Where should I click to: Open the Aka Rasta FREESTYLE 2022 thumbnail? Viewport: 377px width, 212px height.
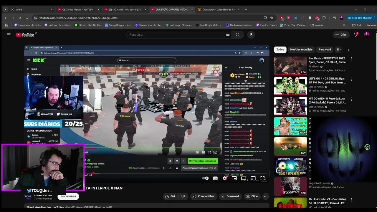(290, 66)
